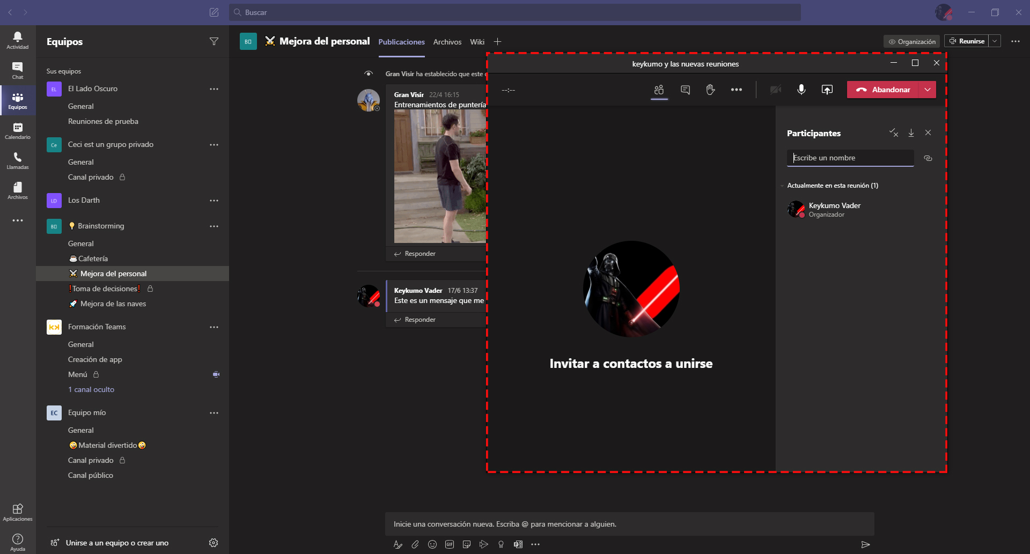
Task: Open the sticker picker
Action: pyautogui.click(x=467, y=544)
